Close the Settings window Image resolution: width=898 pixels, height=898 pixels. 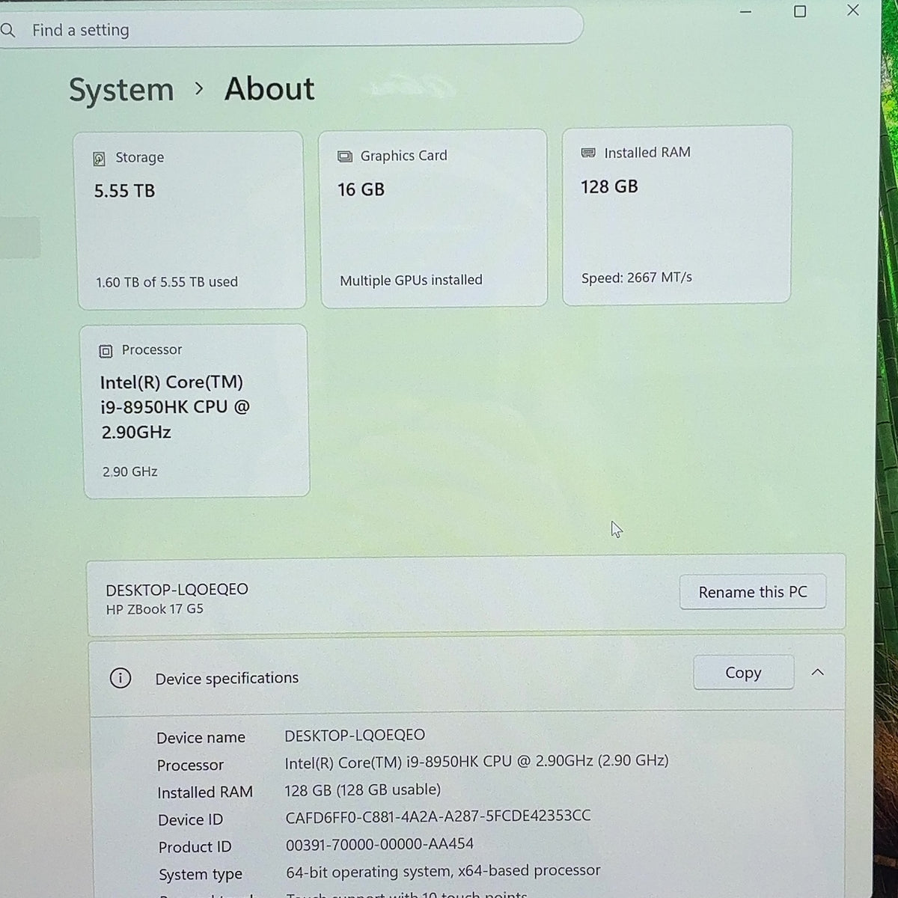(853, 10)
